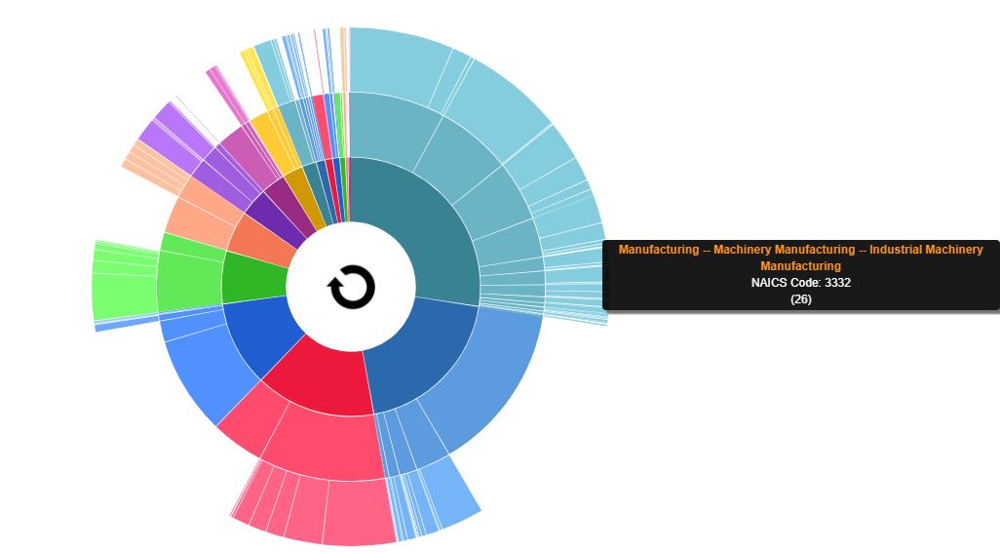The width and height of the screenshot is (1000, 554).
Task: Click the yellow middle-ring segment near top
Action: point(271,138)
